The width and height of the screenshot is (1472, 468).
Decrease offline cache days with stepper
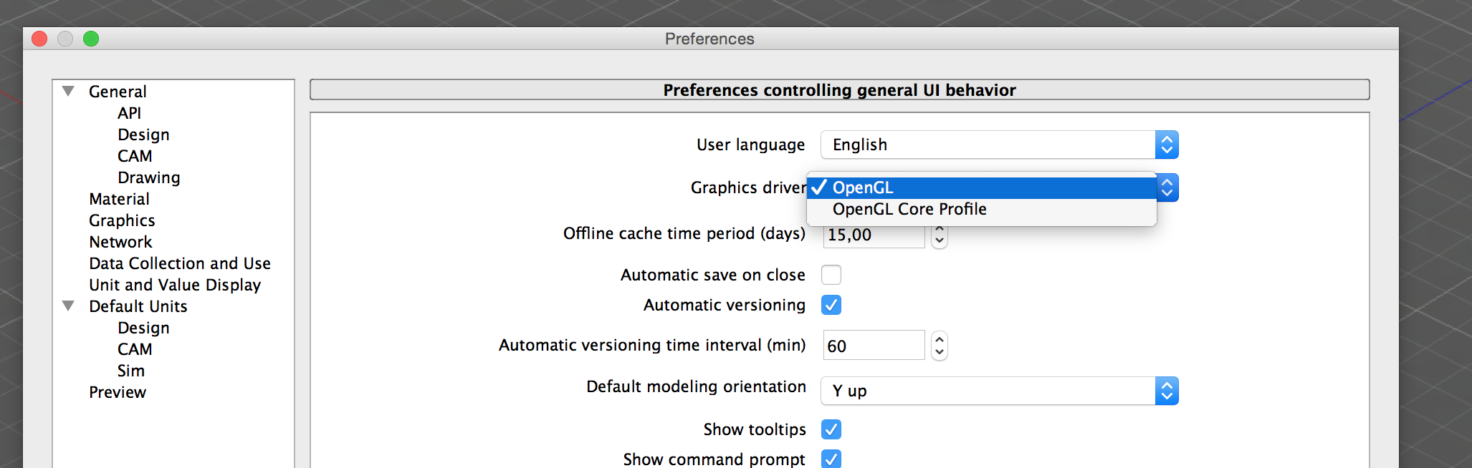point(940,241)
